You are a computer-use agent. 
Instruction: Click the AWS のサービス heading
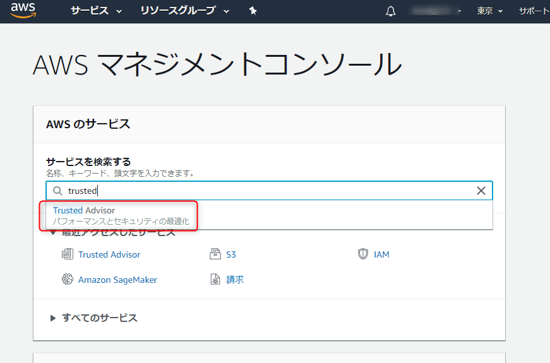pos(88,124)
